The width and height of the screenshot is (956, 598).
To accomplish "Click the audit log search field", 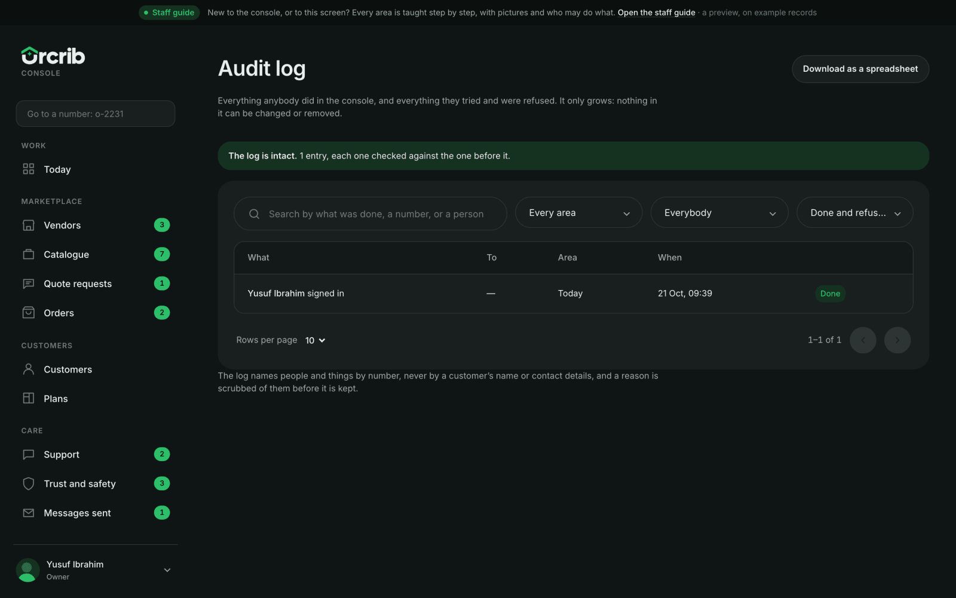I will tap(370, 213).
